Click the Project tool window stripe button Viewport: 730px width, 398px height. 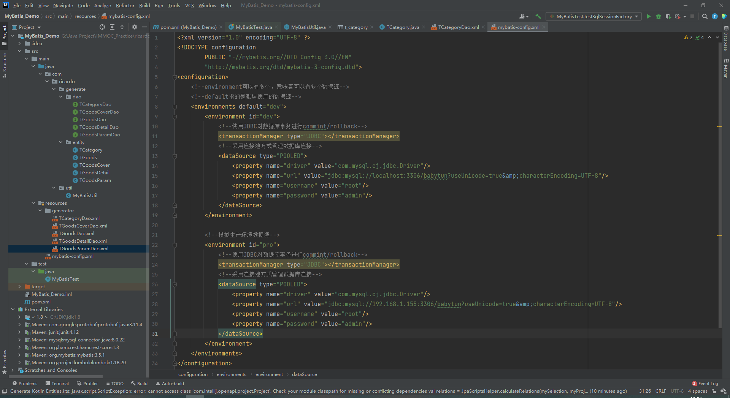(x=4, y=35)
